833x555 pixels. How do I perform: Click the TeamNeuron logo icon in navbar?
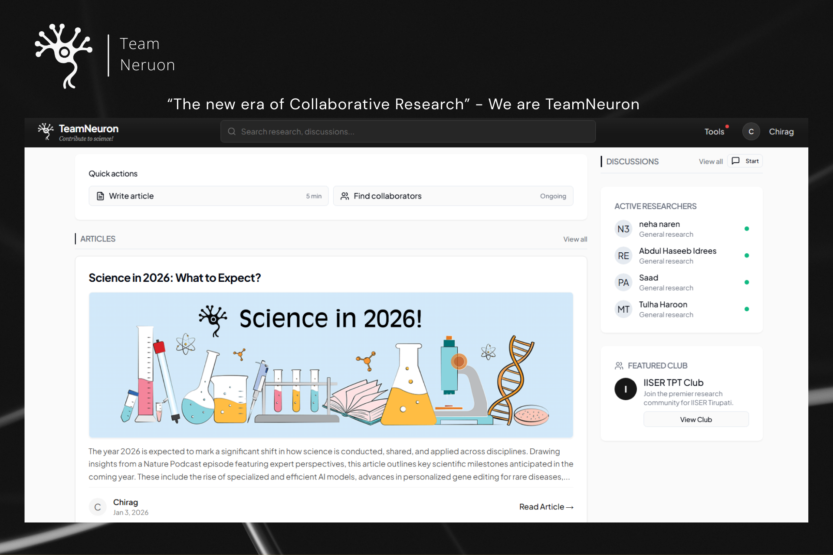pyautogui.click(x=45, y=131)
